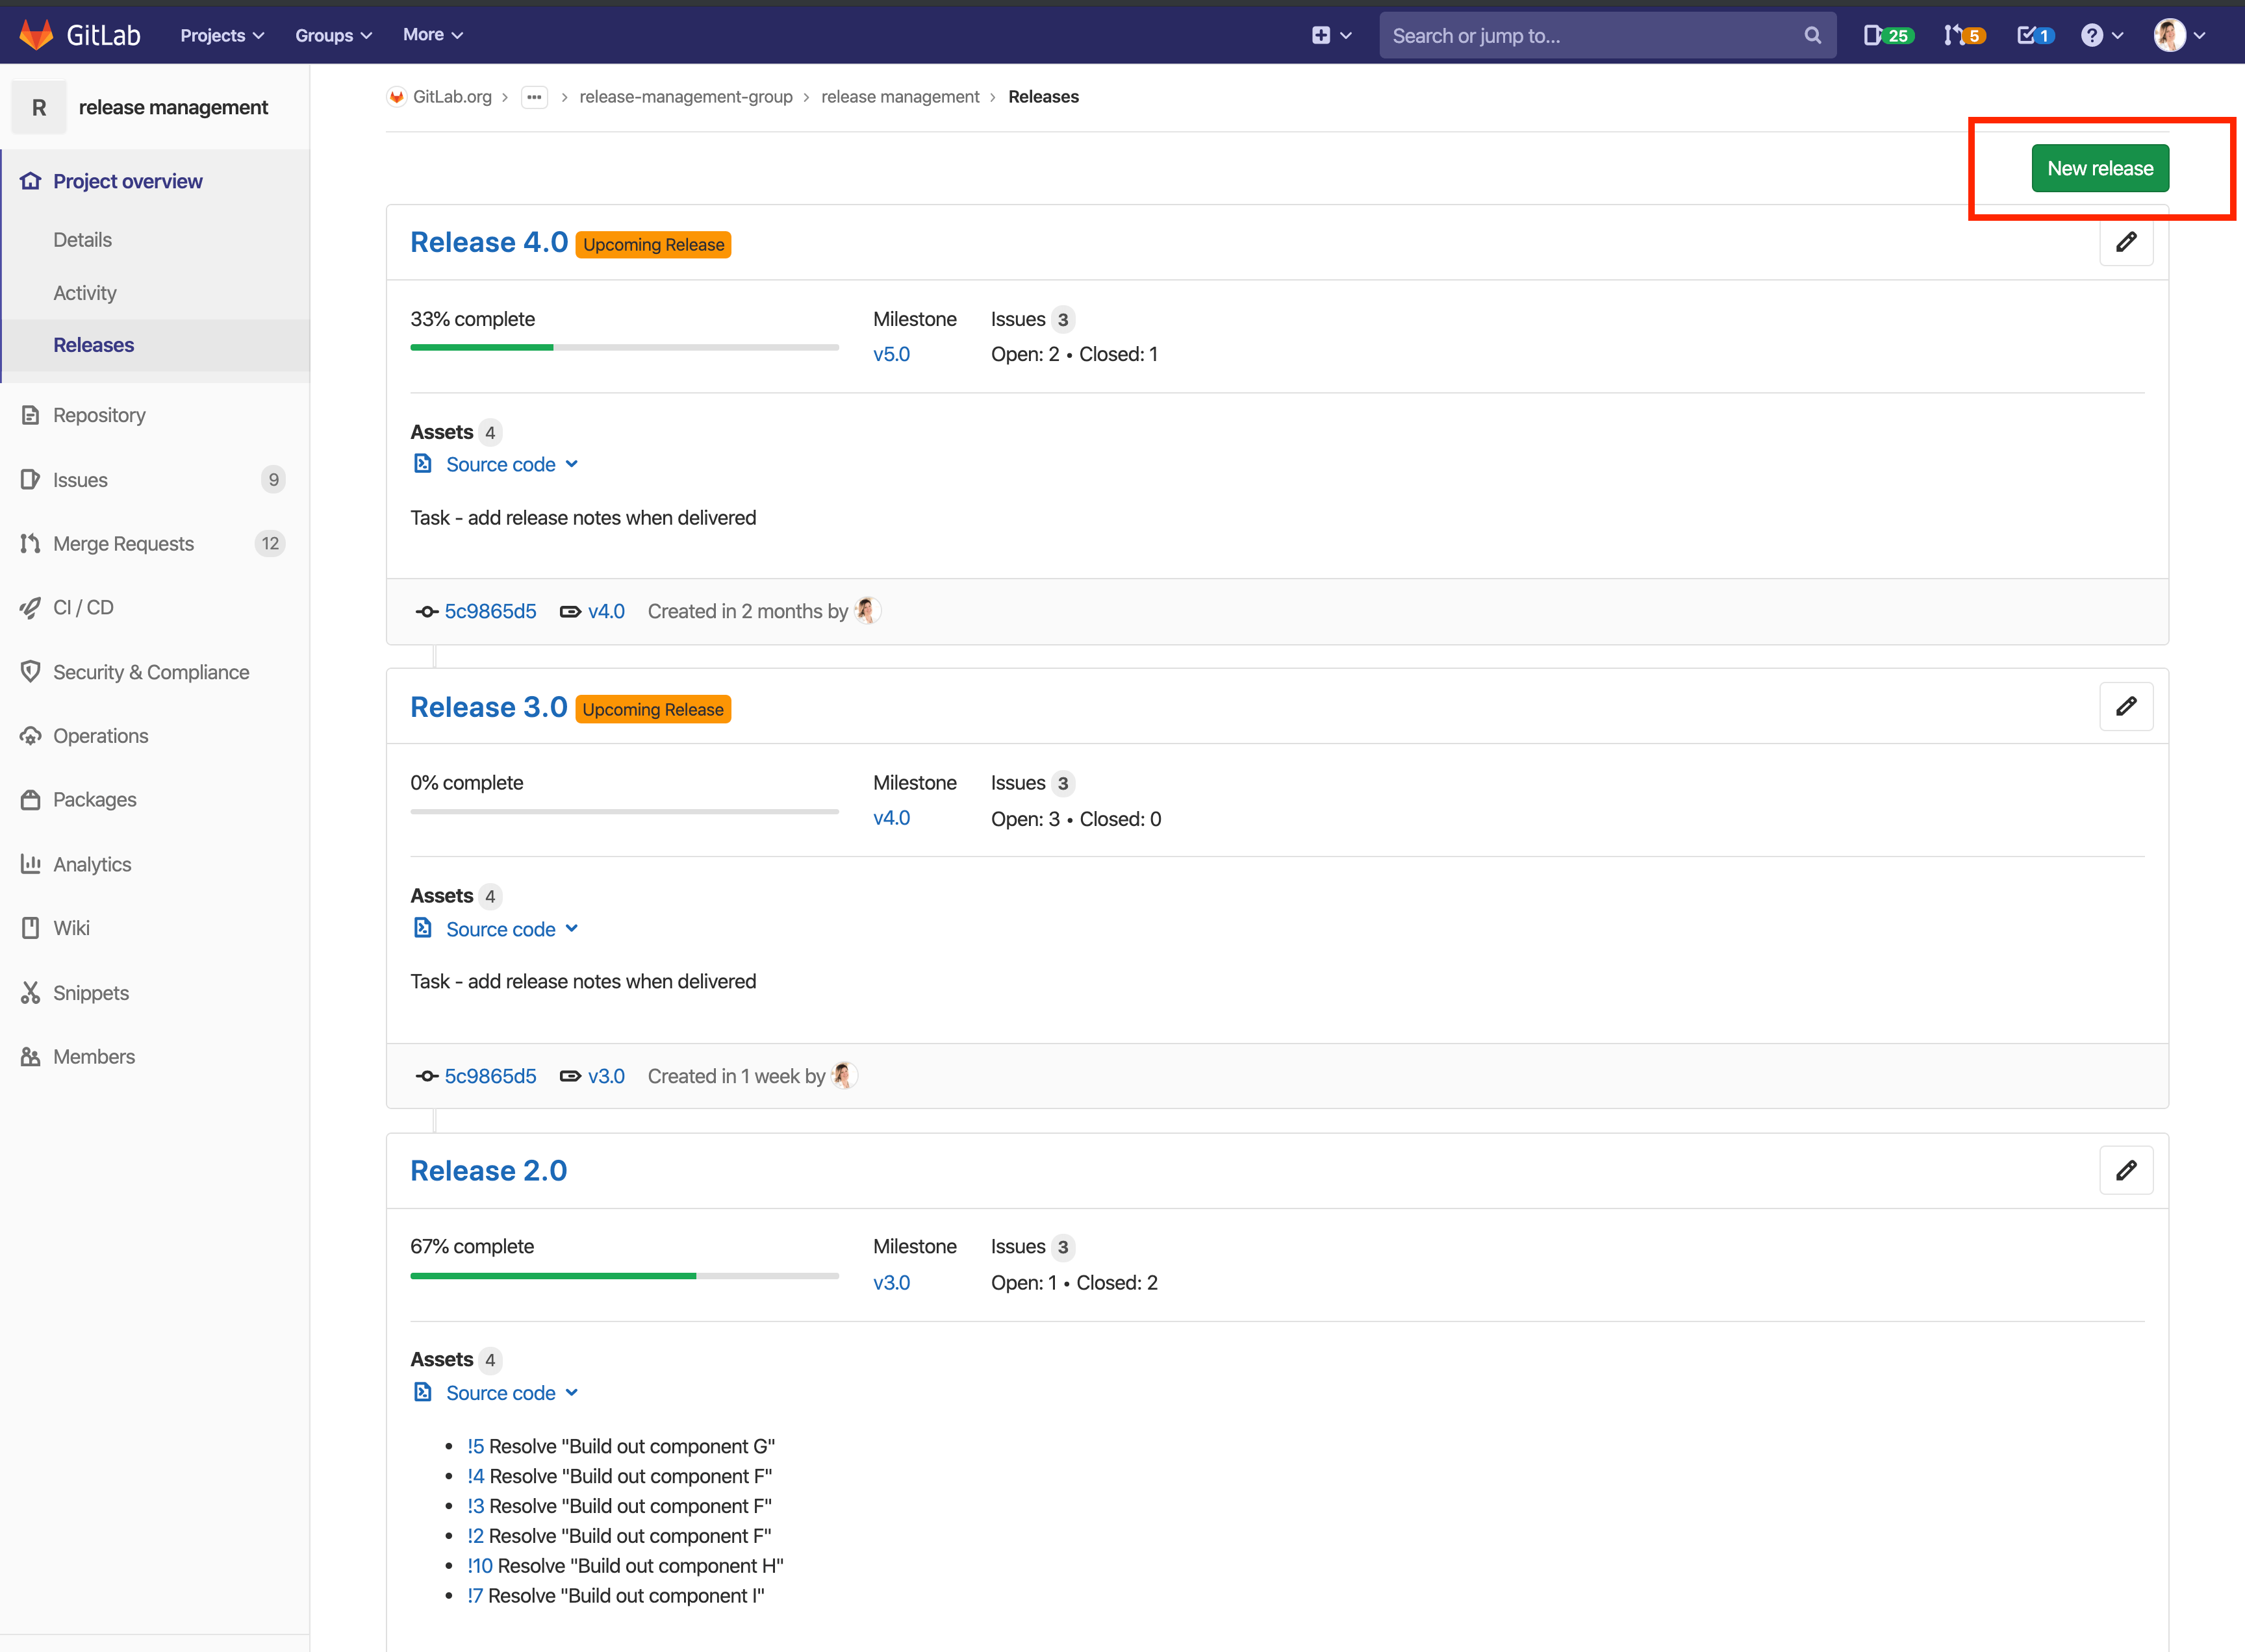Edit Release 2.0 using its pencil icon
This screenshot has height=1652, width=2245.
click(2127, 1170)
